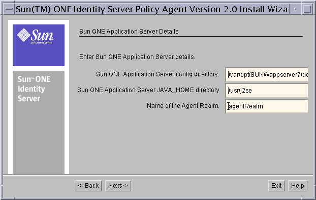Click the 'Sun ONE Application Server JAVA_HOME directory' label
This screenshot has height=200, width=316.
click(x=148, y=90)
